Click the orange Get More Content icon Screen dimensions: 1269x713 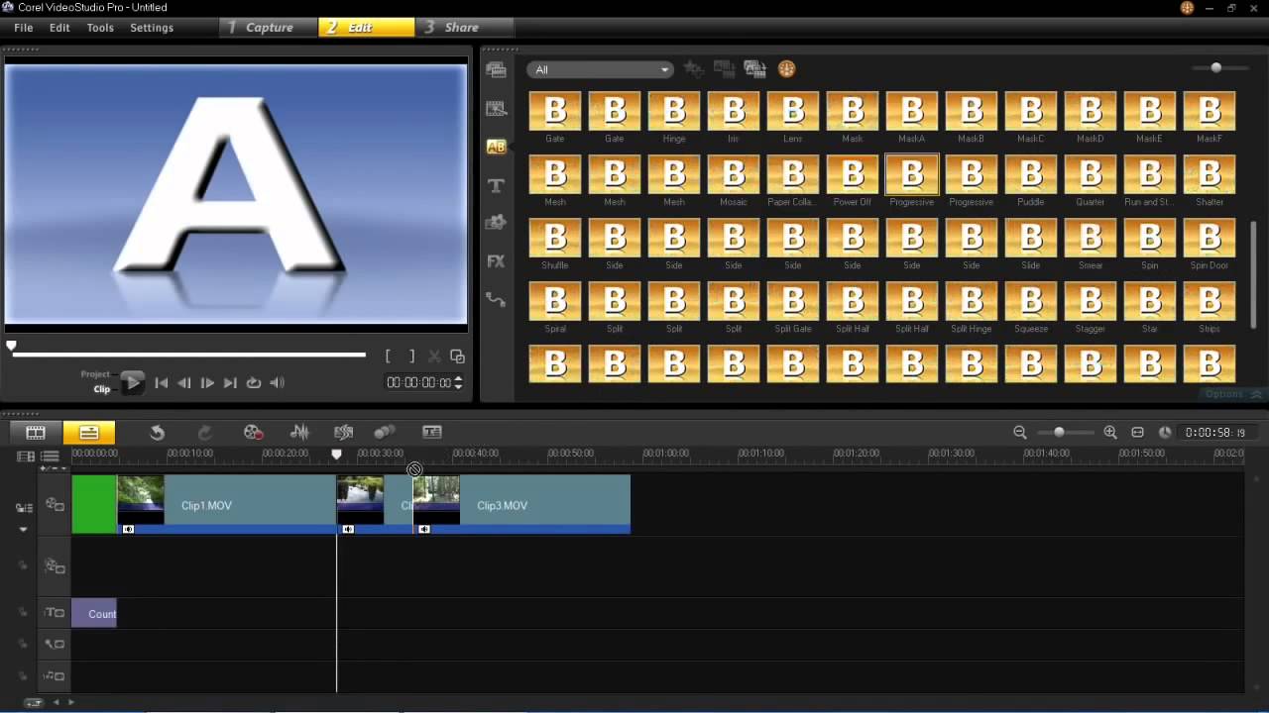pyautogui.click(x=786, y=69)
